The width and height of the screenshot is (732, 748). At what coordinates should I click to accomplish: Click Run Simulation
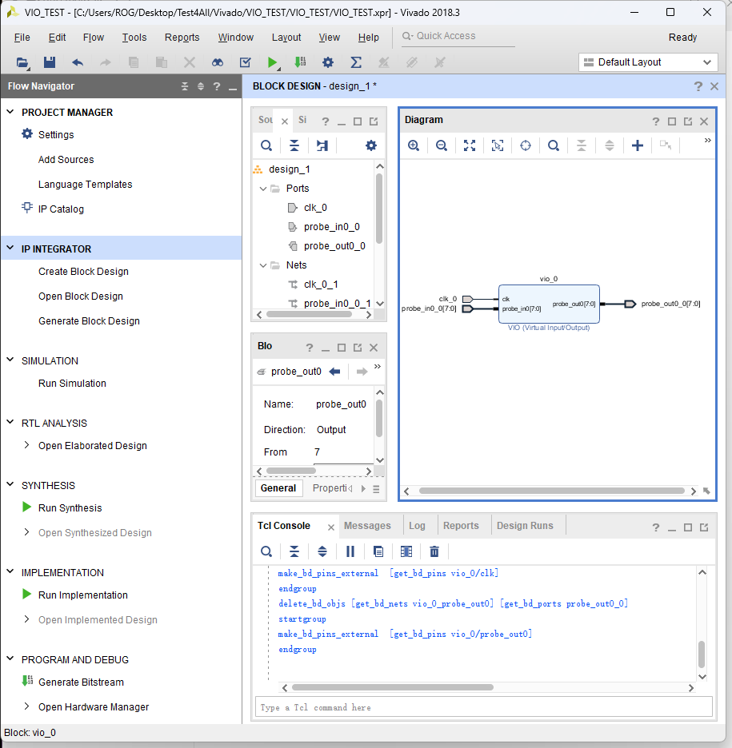point(72,383)
